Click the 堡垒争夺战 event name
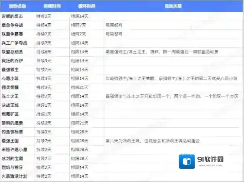Image resolution: width=244 pixels, height=182 pixels. 12,25
